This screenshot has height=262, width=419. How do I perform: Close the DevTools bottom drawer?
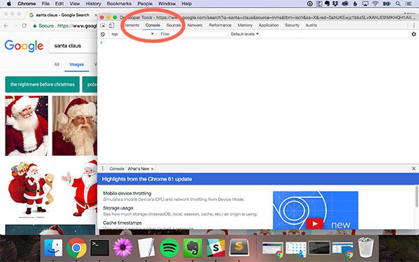tap(413, 168)
